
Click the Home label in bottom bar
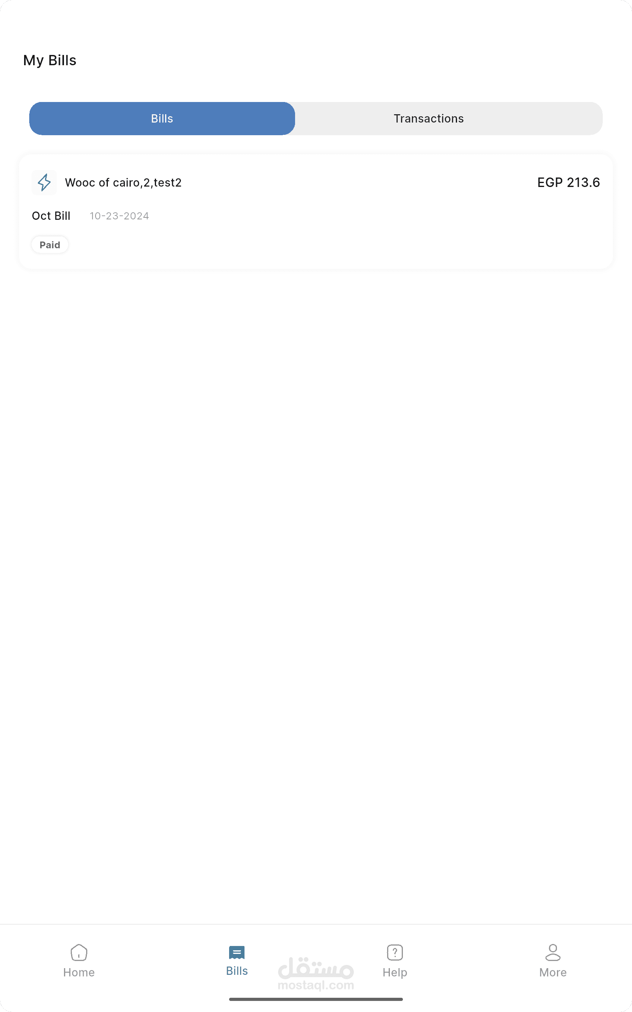(x=79, y=972)
